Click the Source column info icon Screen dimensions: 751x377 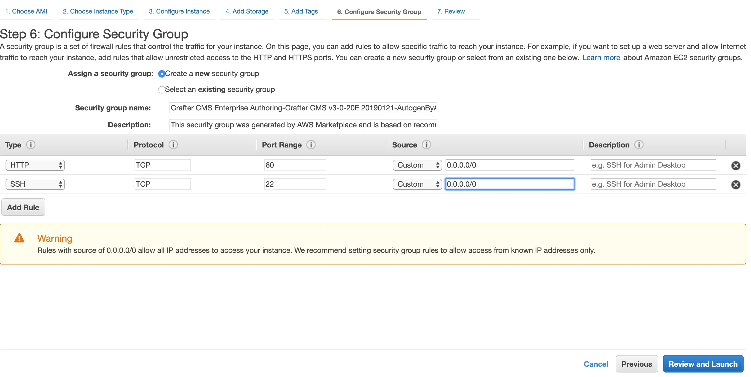click(x=426, y=145)
